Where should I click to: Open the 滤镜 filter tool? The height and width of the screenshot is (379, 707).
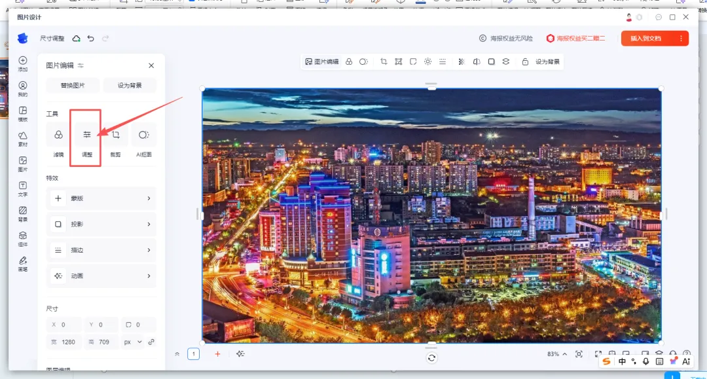58,141
